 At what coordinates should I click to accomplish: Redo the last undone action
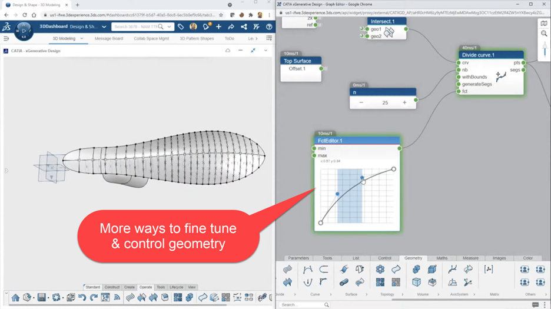(x=94, y=298)
